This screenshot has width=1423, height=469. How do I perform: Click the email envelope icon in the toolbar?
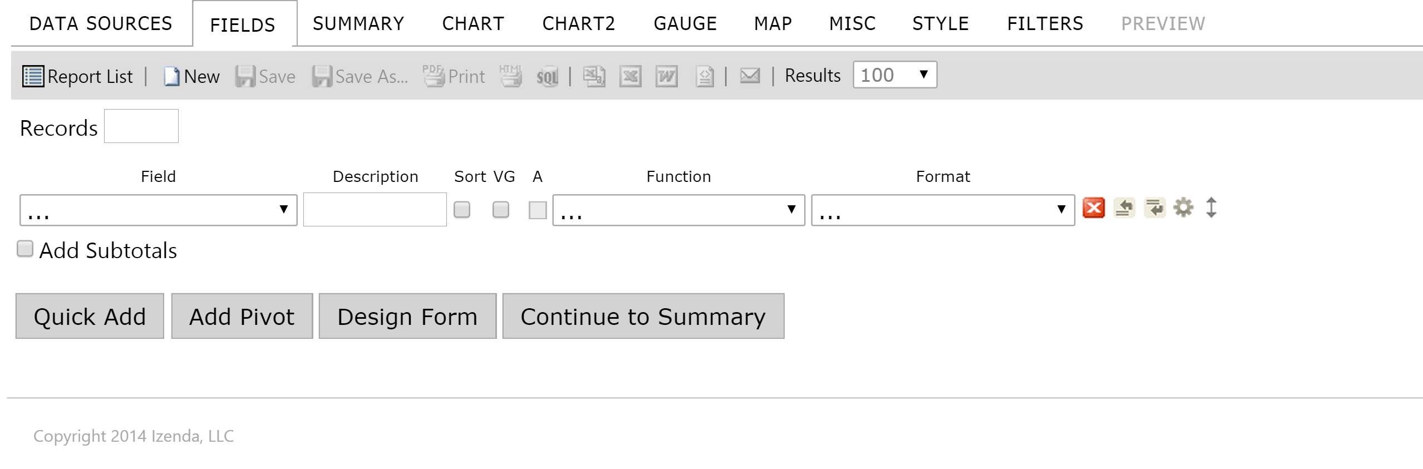(x=750, y=76)
